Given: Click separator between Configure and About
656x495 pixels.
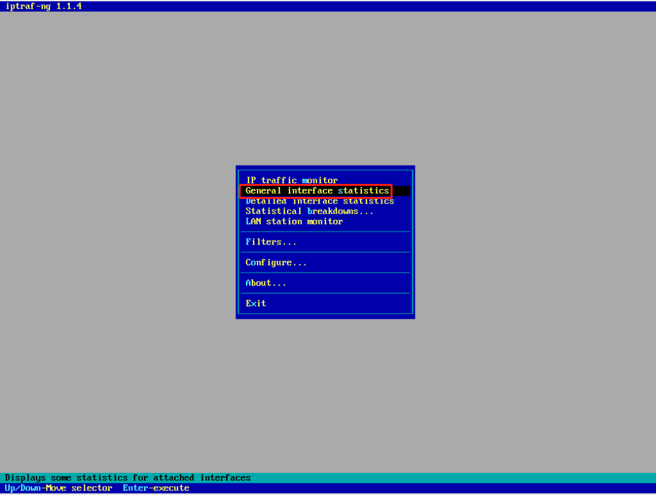Looking at the screenshot, I should (x=325, y=273).
